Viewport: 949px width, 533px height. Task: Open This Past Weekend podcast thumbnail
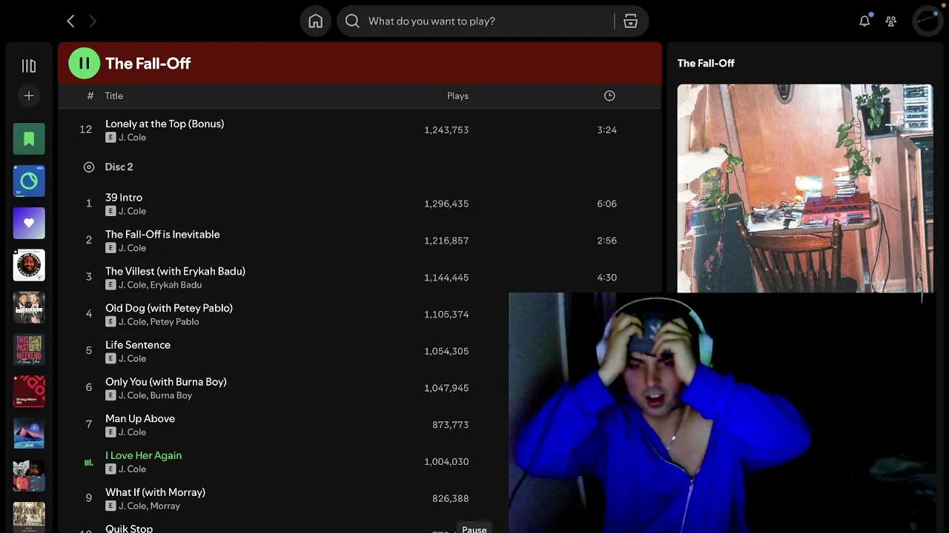29,349
